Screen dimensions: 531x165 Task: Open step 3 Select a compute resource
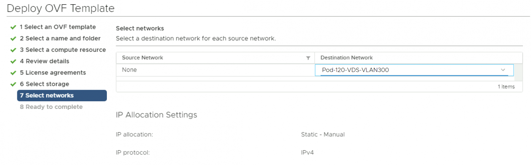point(63,50)
